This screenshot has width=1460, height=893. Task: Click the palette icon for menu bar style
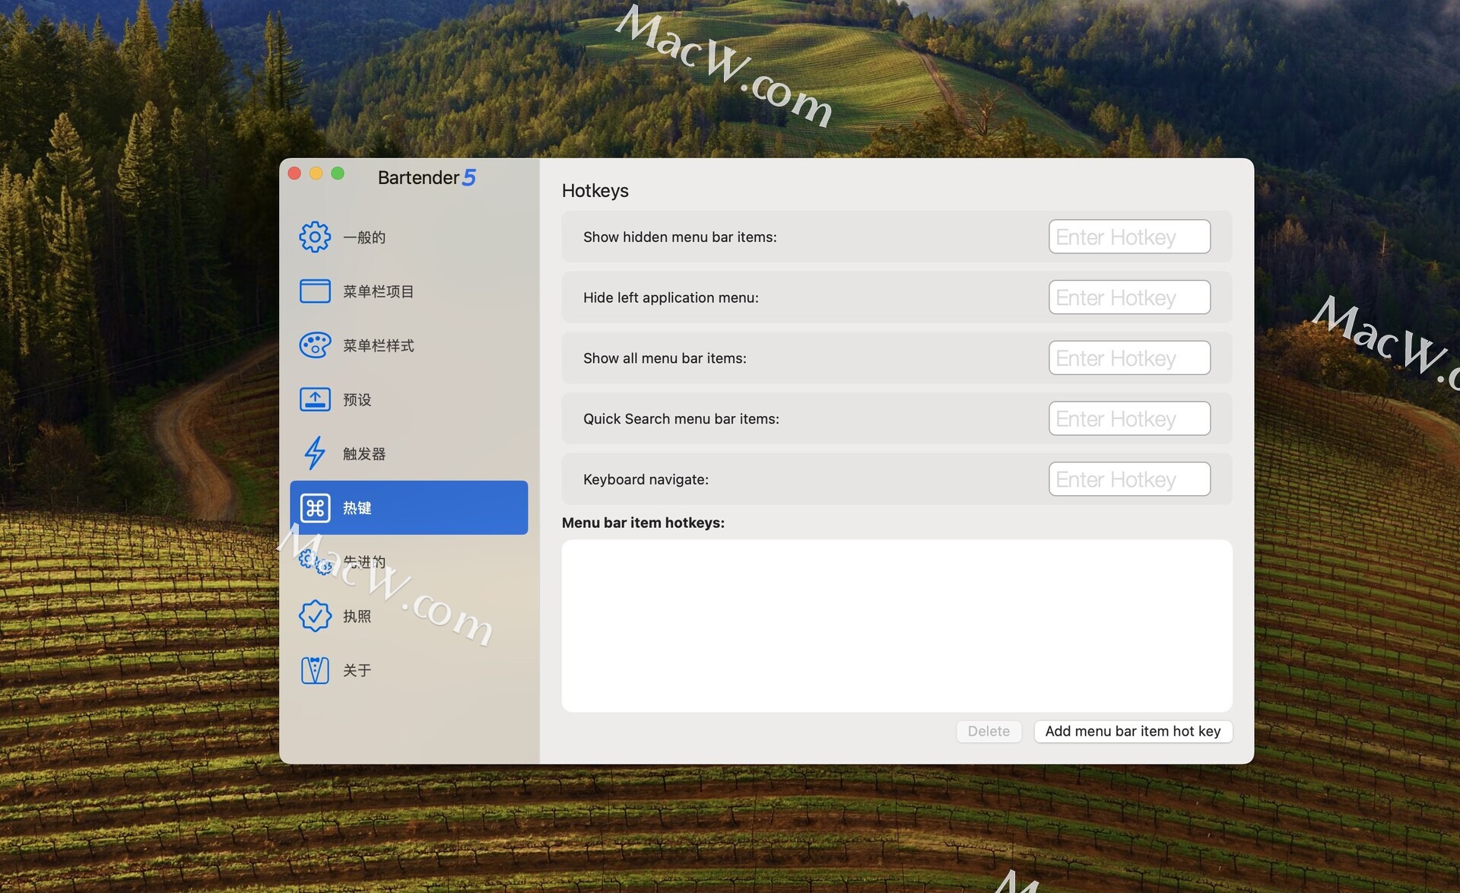point(315,345)
